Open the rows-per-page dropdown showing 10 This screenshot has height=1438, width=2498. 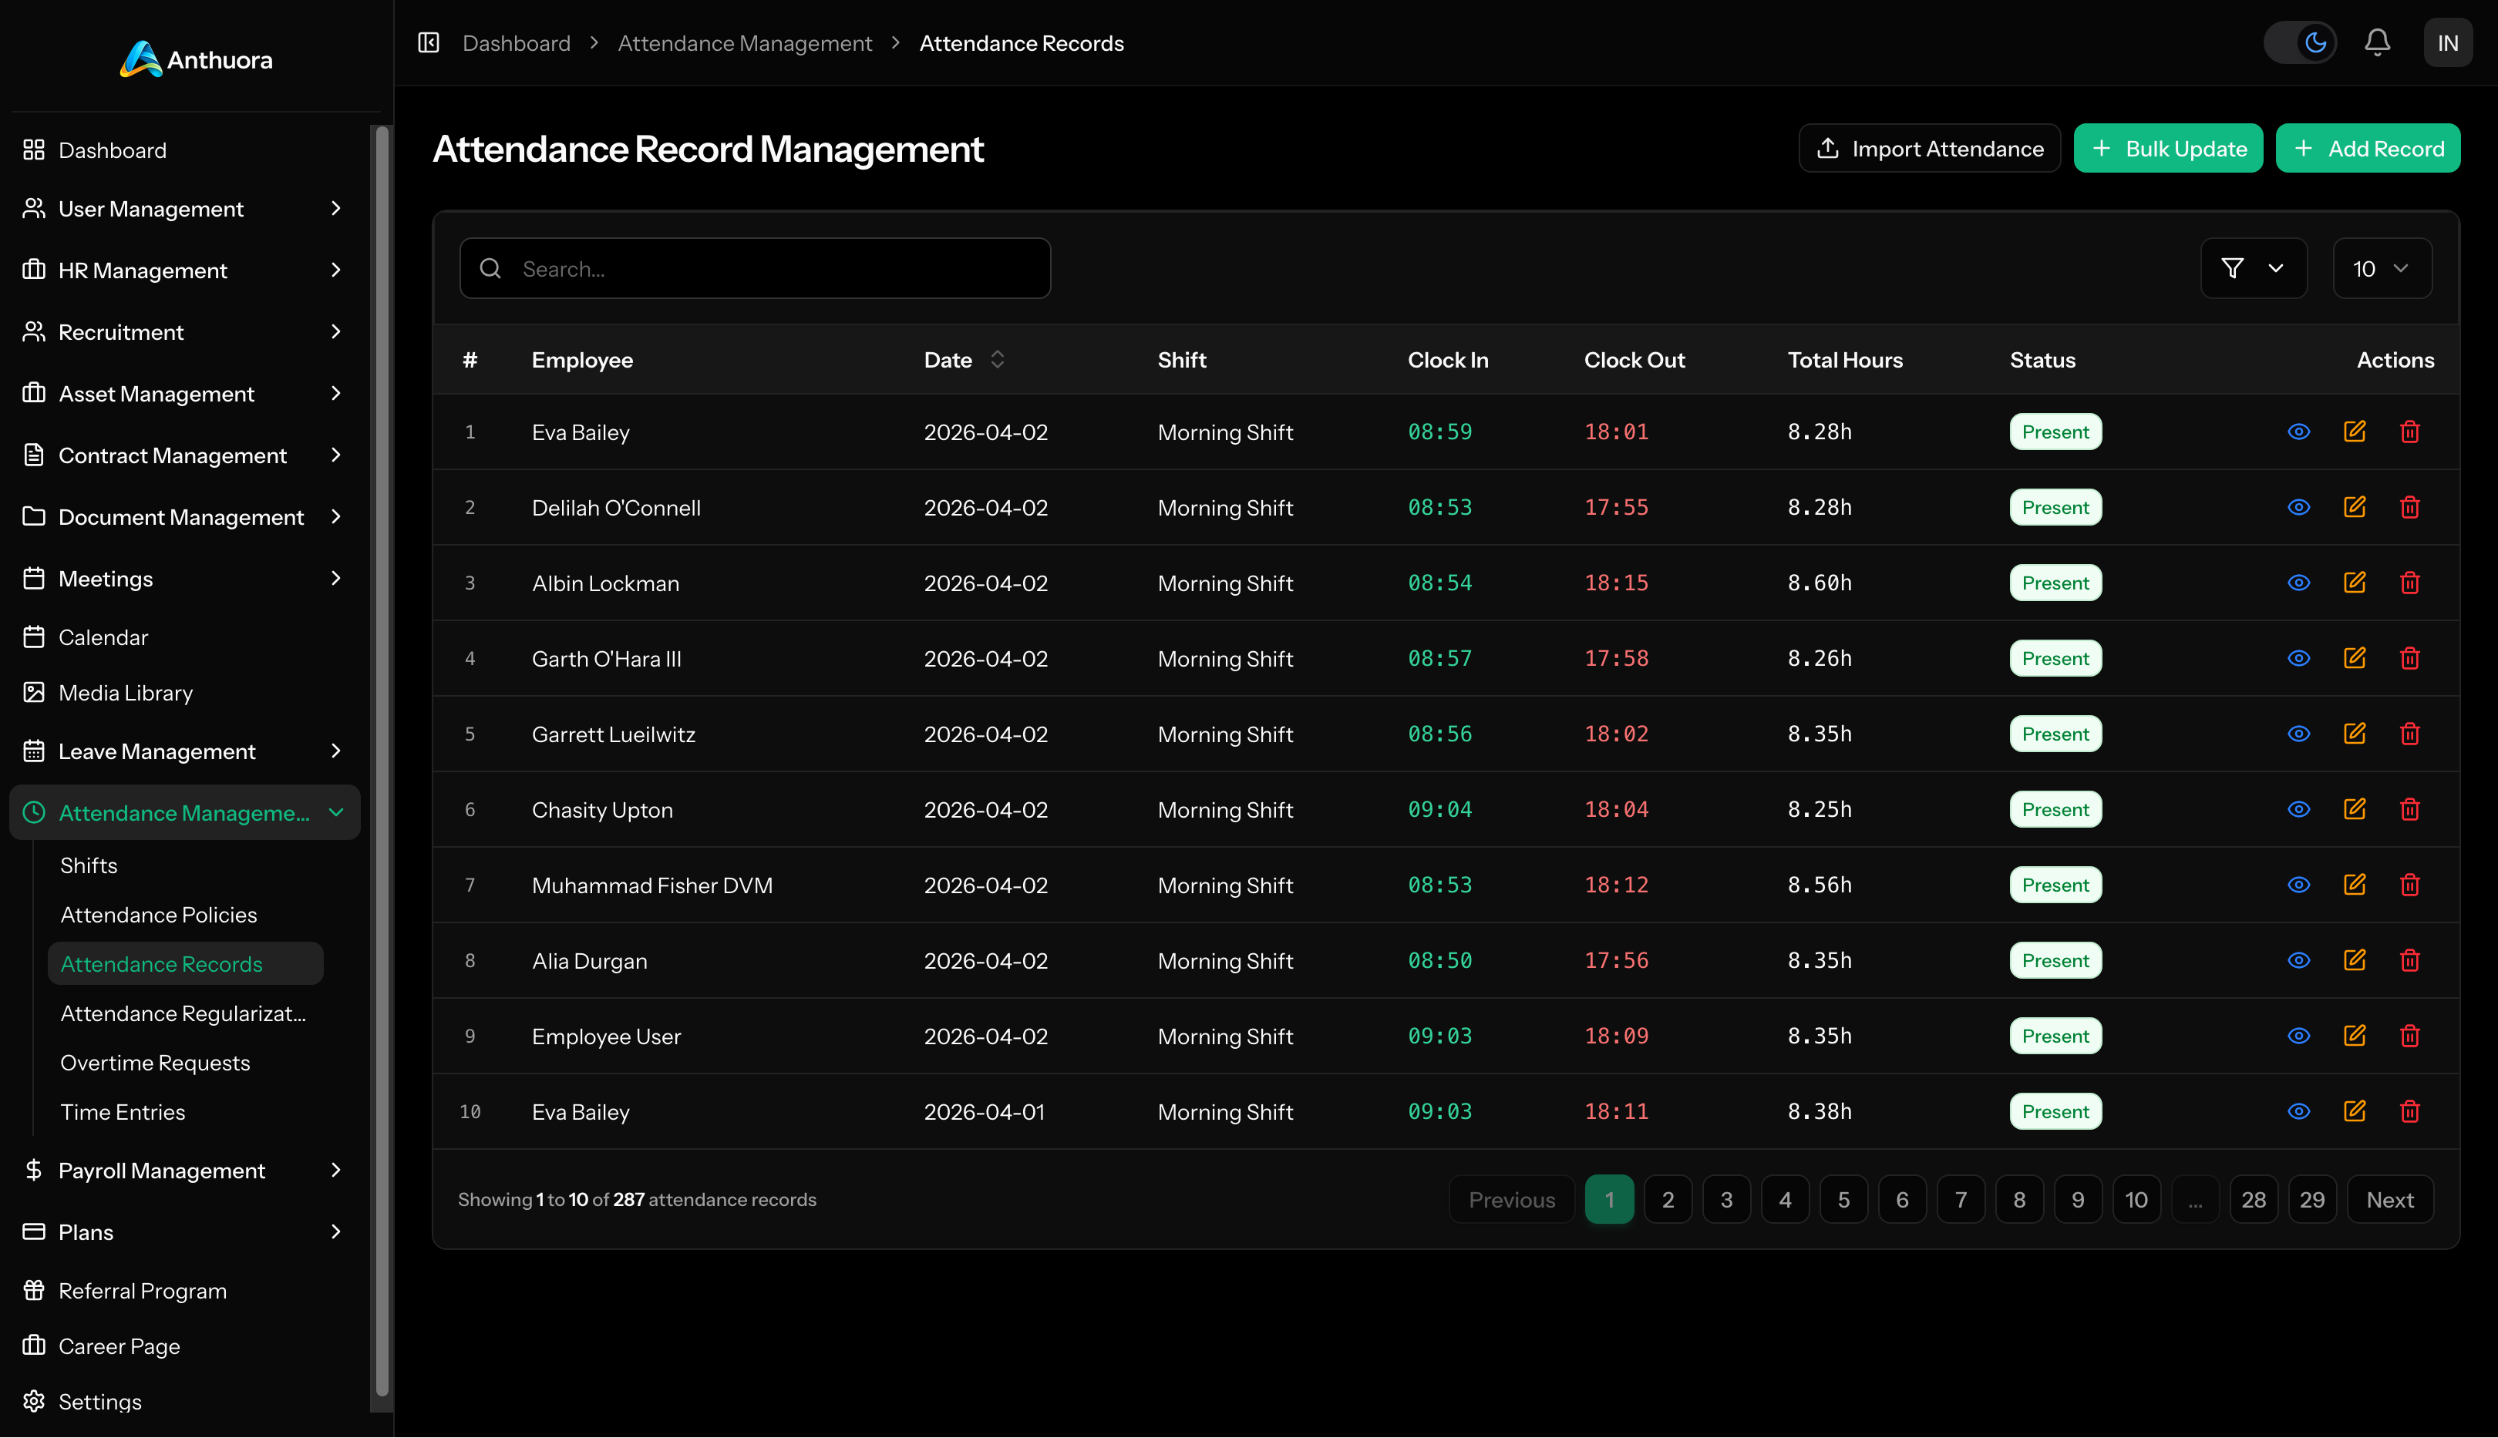2382,267
